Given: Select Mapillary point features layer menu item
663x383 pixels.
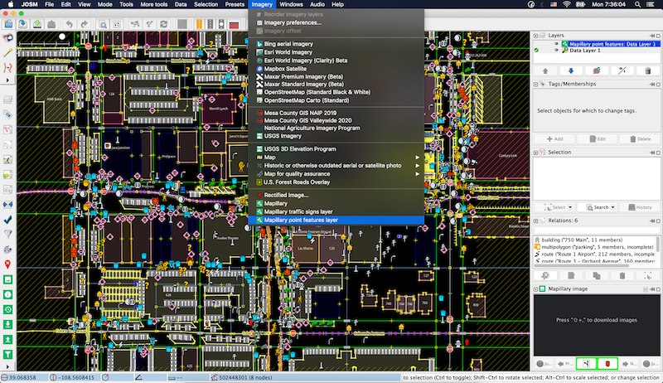Looking at the screenshot, I should [336, 220].
